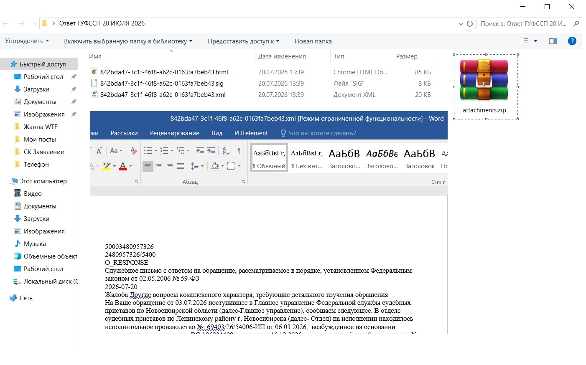Click the sort A-Z icon
586x365 pixels.
tap(226, 151)
